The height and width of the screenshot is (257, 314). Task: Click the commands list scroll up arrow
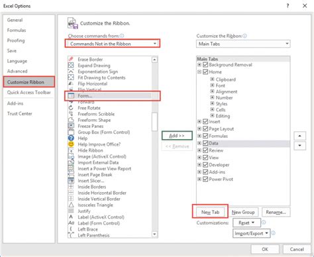point(154,60)
